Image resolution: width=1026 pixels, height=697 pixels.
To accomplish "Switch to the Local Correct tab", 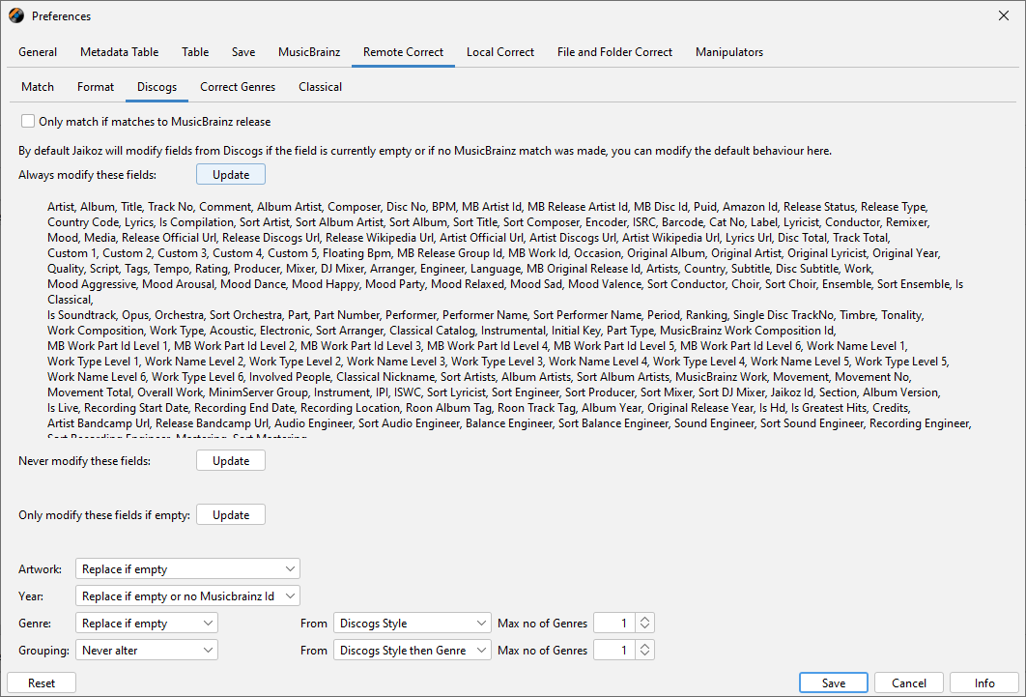I will (499, 52).
